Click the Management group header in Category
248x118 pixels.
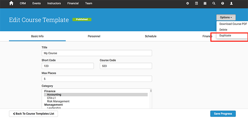pyautogui.click(x=54, y=105)
